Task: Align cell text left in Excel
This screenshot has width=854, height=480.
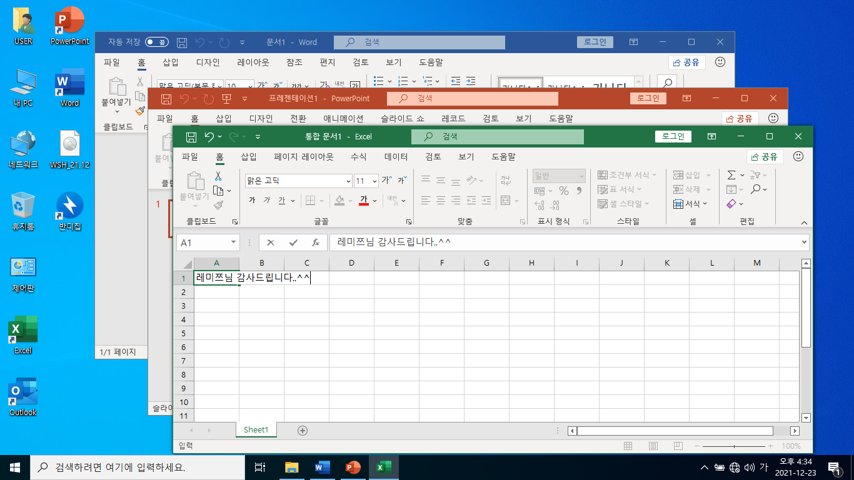Action: [x=426, y=201]
